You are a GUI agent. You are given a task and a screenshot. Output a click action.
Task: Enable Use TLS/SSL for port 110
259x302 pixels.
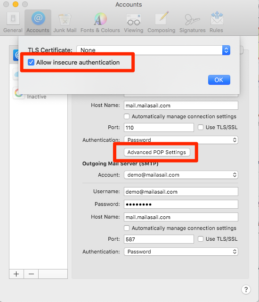point(201,127)
